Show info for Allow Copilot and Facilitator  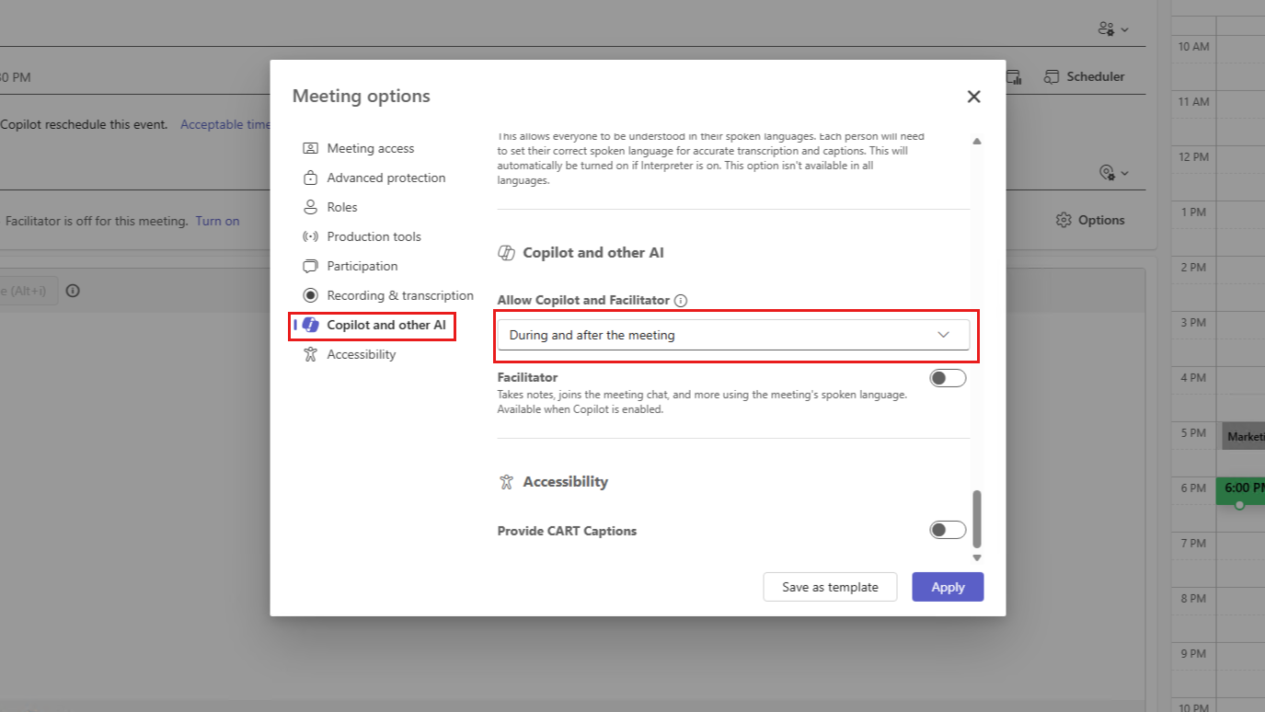[681, 300]
